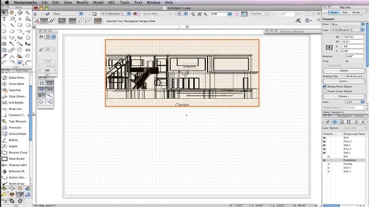Select the Tape Measure tool
The image size is (369, 207).
tap(14, 121)
